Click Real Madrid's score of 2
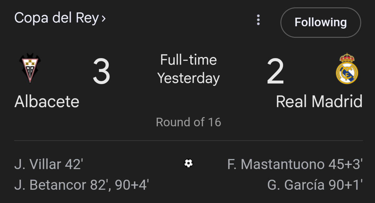 [x=275, y=72]
